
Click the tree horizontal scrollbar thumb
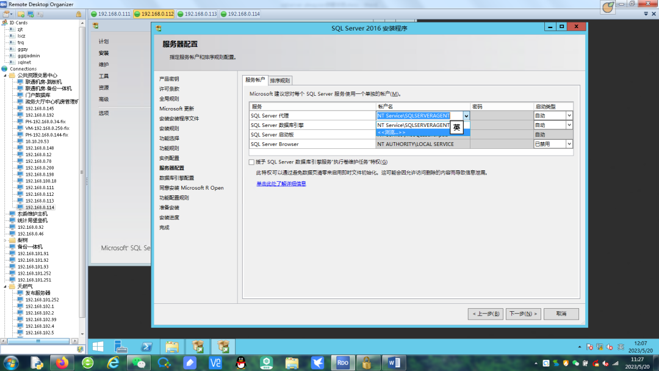click(38, 341)
